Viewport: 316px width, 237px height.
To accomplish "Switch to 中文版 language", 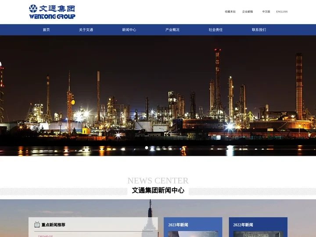I will [266, 11].
